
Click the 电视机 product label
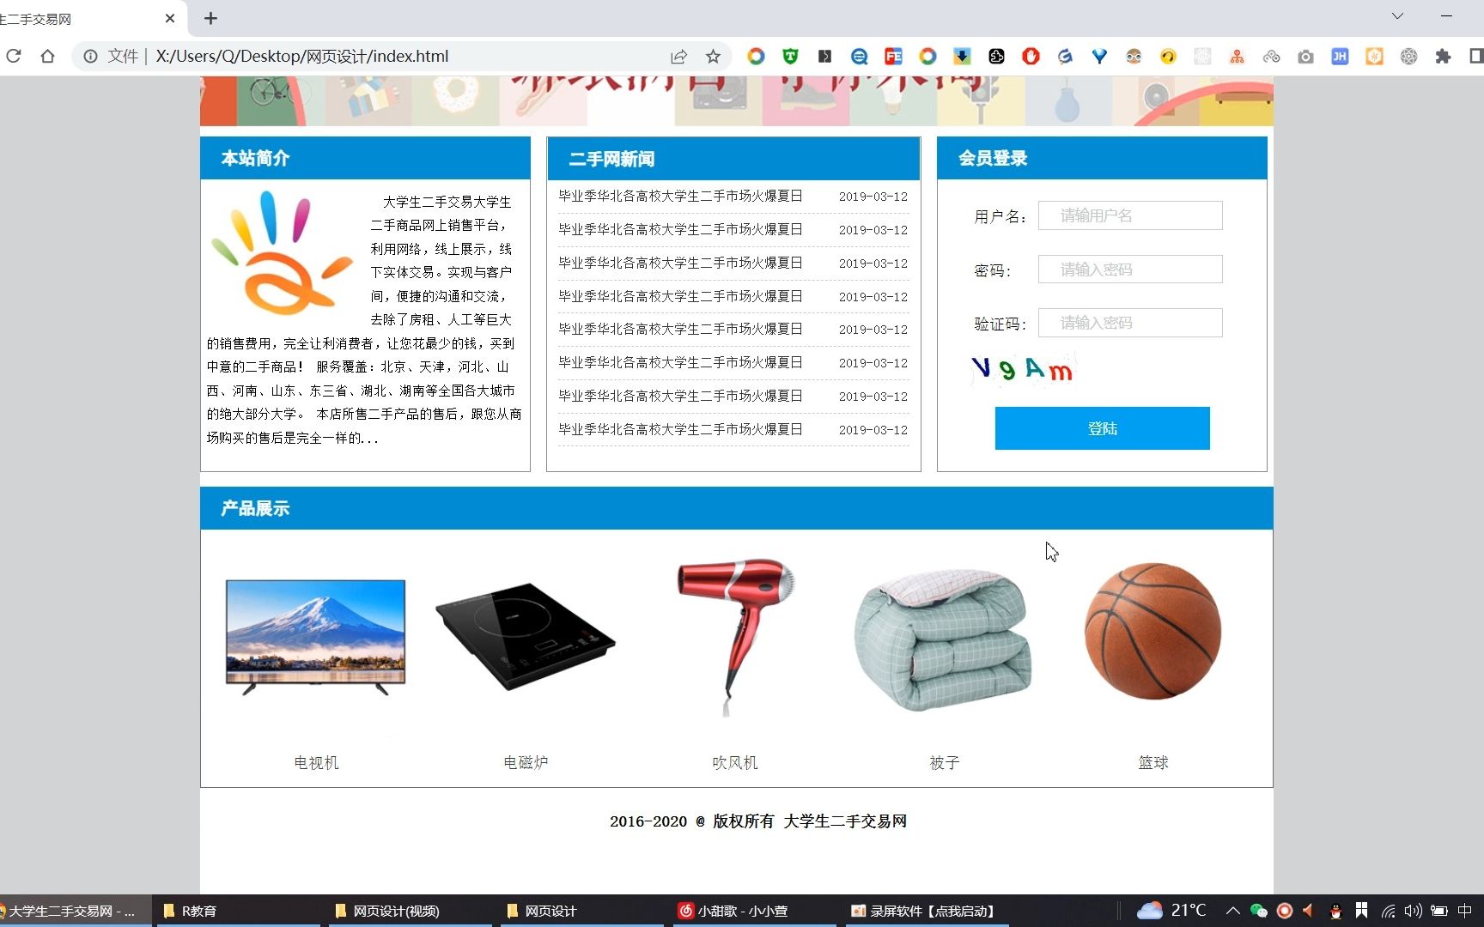[316, 762]
